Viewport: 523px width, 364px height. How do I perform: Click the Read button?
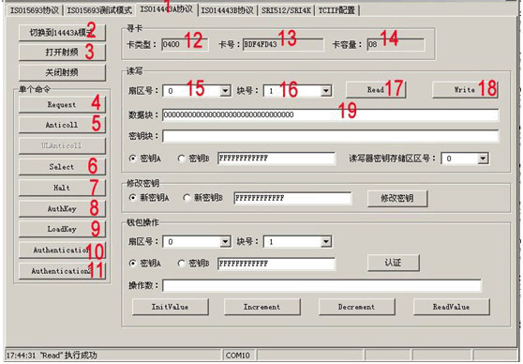[376, 90]
